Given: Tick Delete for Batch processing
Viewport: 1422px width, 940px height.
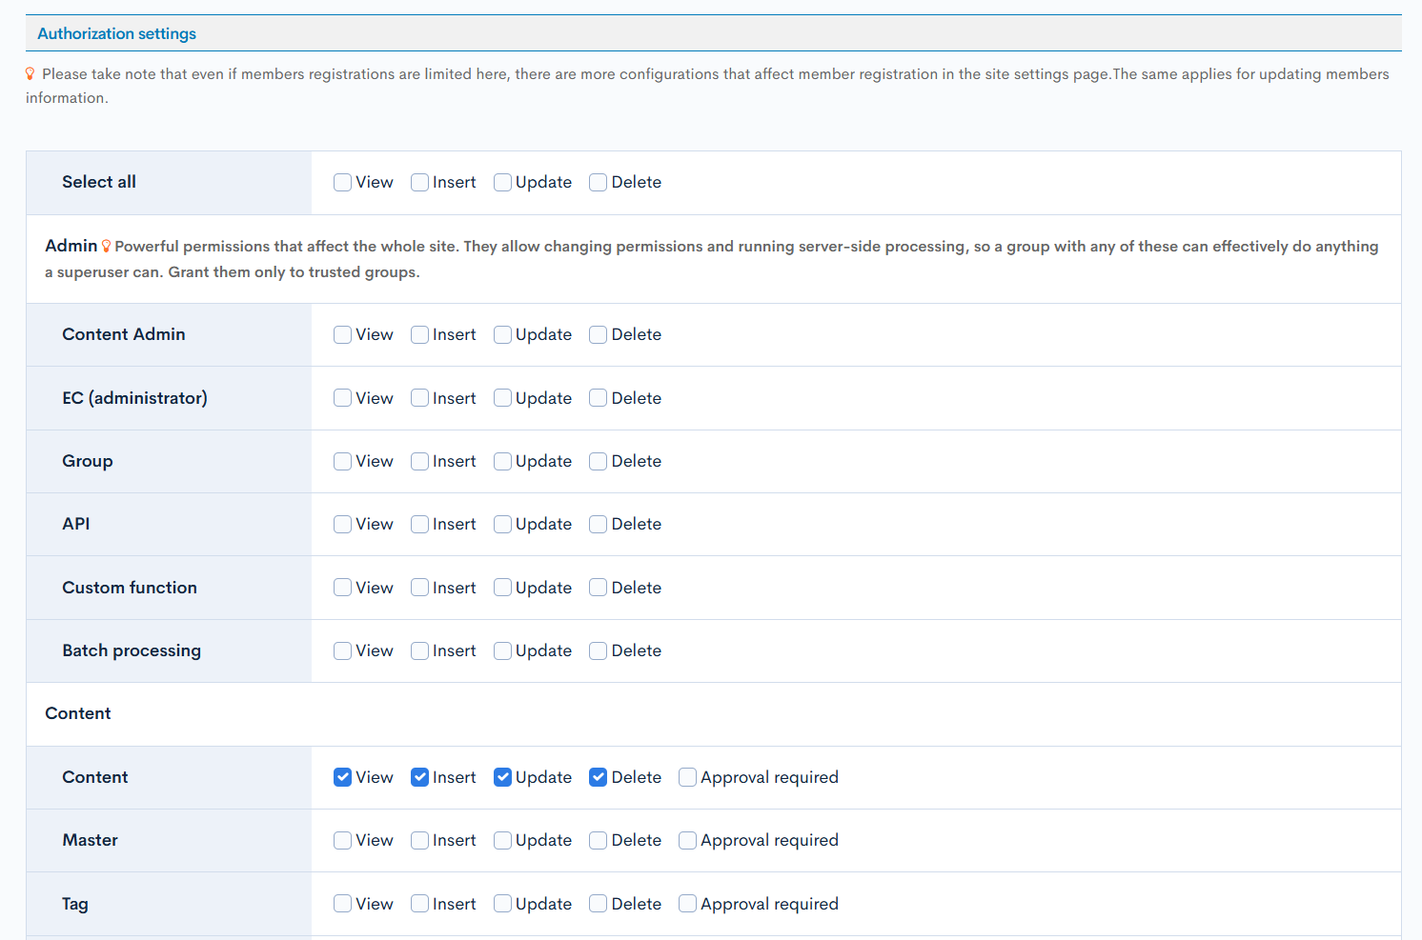Looking at the screenshot, I should click(x=598, y=650).
